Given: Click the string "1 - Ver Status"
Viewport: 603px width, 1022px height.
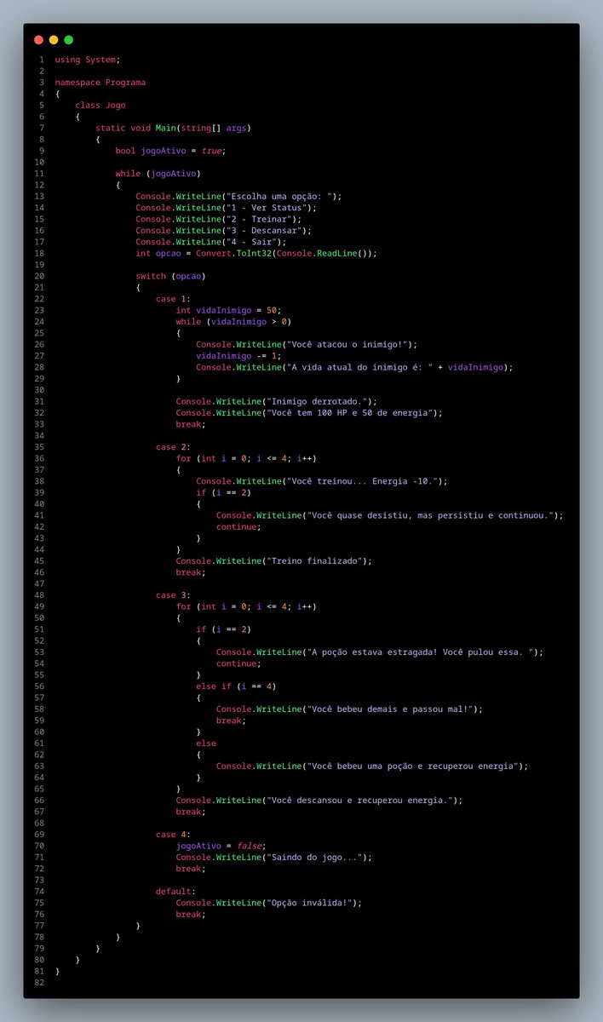Looking at the screenshot, I should coord(267,207).
